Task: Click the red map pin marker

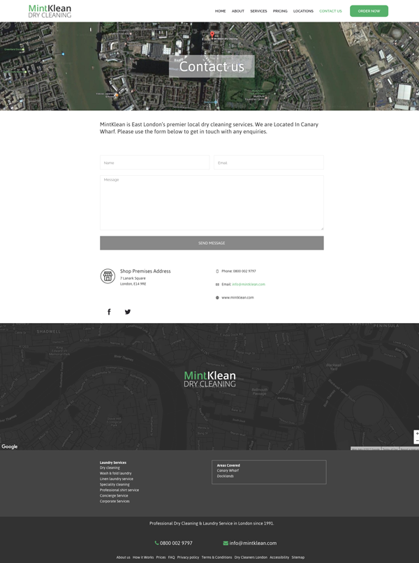Action: (212, 34)
